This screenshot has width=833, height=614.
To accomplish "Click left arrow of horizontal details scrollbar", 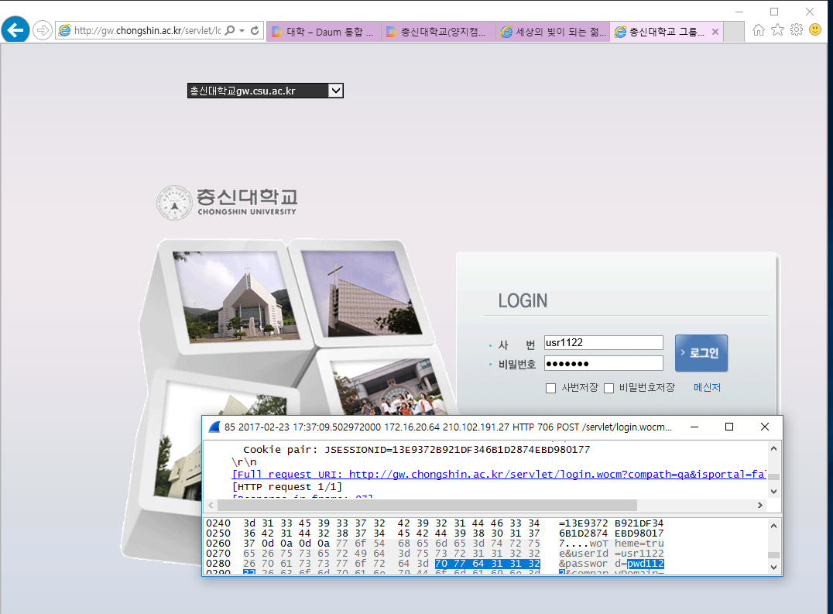I will pyautogui.click(x=211, y=505).
